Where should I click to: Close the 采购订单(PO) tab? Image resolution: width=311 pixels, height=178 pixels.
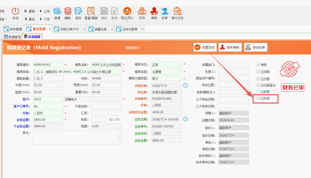click(x=84, y=29)
